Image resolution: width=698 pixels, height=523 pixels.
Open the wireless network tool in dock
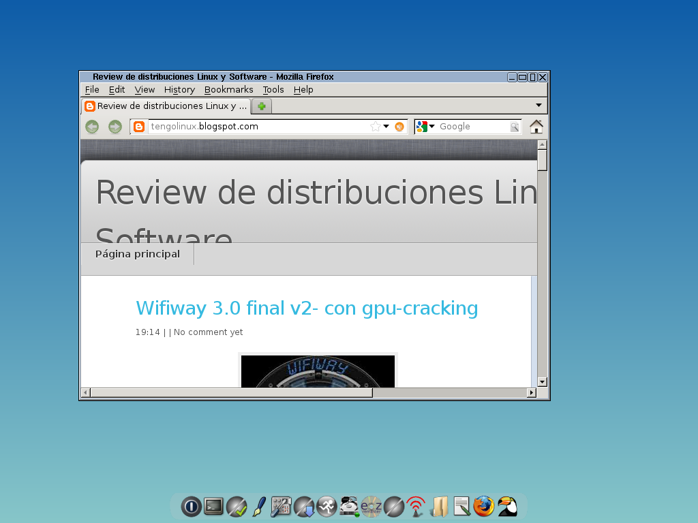coord(415,506)
